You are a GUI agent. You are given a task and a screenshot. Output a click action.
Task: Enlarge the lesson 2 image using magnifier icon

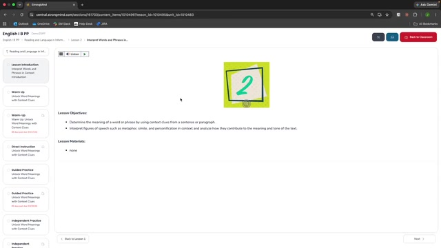click(247, 104)
